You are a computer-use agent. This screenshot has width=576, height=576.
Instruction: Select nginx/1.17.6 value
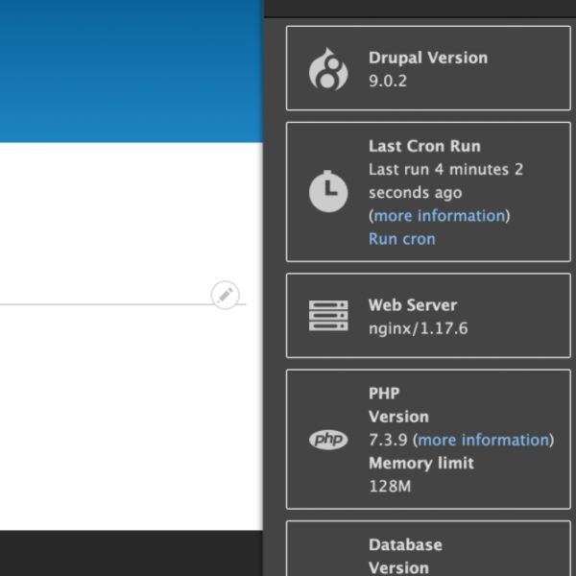[418, 328]
